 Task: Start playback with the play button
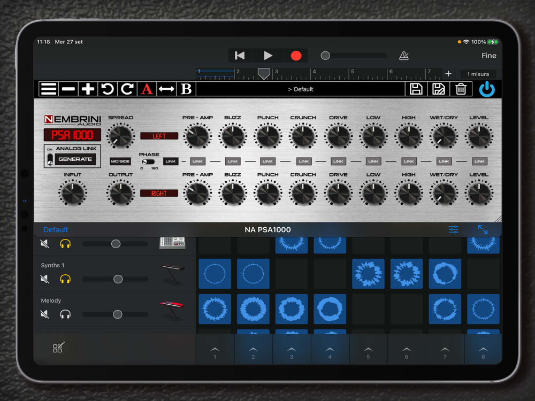(268, 56)
